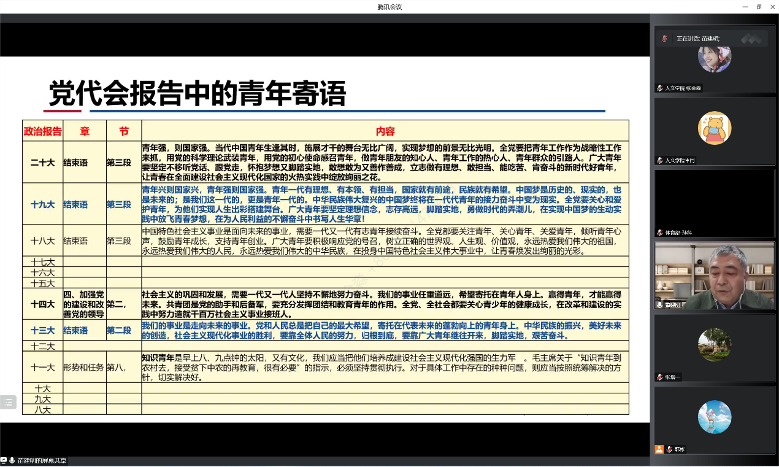Image resolution: width=779 pixels, height=467 pixels.
Task: Restore down the Tencent Meeting window
Action: point(759,7)
